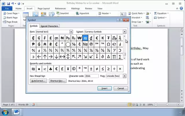Select the seven-eighths fraction symbol
Viewport: 185px width, 116px height.
[x=108, y=50]
